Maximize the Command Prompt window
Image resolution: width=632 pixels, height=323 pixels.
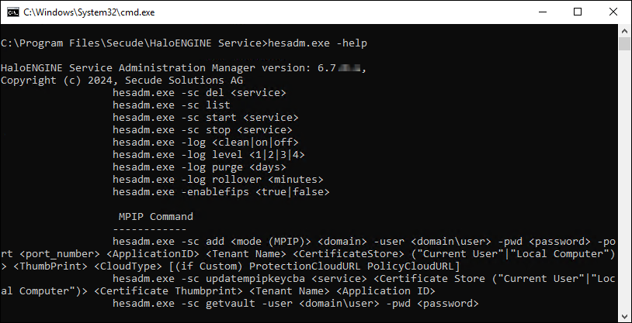[x=577, y=12]
